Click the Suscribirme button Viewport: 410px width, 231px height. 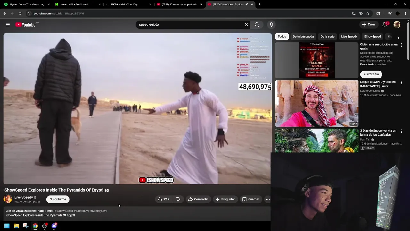(x=58, y=199)
